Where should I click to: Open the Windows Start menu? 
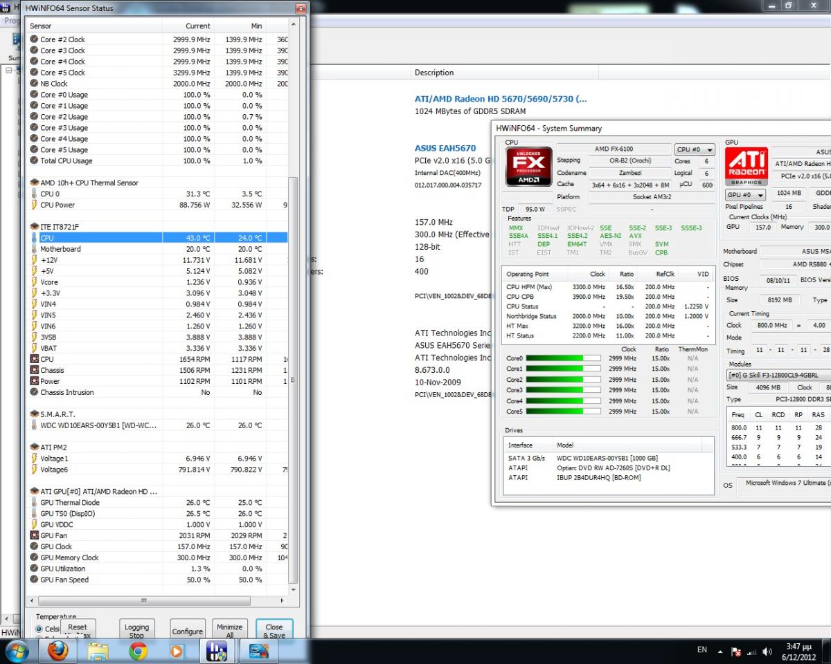tap(17, 651)
